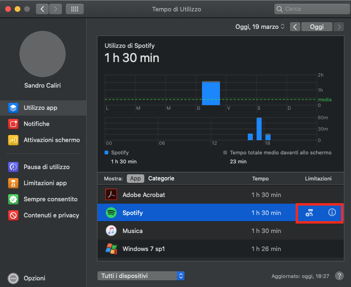Viewport: 351px width, 287px height.
Task: Click the Sandro Caliri profile avatar
Action: pyautogui.click(x=43, y=54)
